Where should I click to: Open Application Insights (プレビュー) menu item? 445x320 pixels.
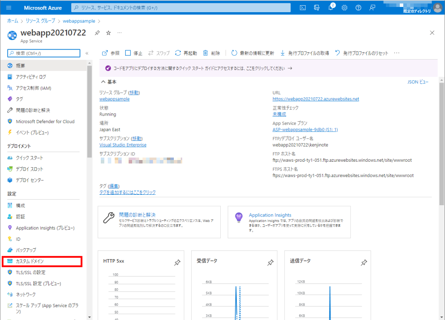[x=43, y=228]
